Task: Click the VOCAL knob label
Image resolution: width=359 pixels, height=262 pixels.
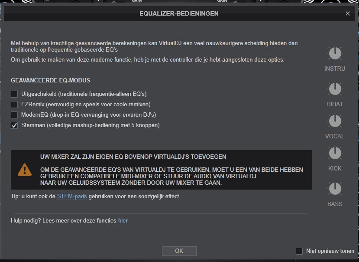Action: (x=335, y=136)
